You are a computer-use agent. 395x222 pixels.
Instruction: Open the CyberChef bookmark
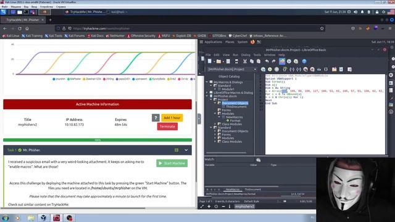[238, 36]
